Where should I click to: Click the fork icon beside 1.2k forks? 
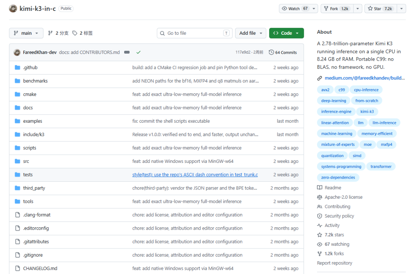(320, 254)
